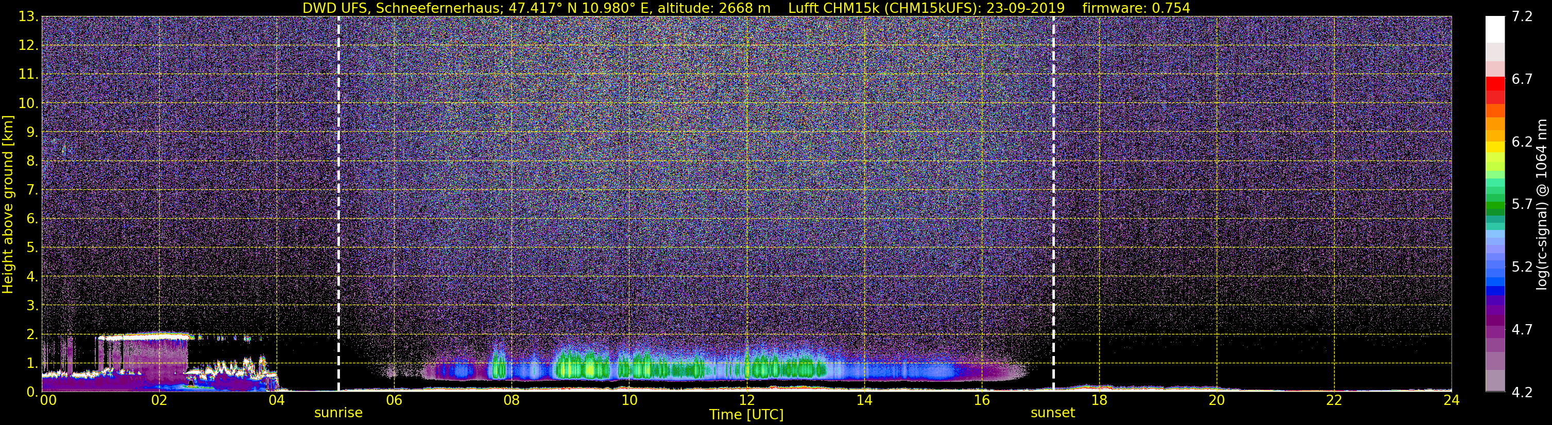Screen dimensions: 1552x425
Task: Click the "Time [UTC]" axis label
Action: coord(746,415)
